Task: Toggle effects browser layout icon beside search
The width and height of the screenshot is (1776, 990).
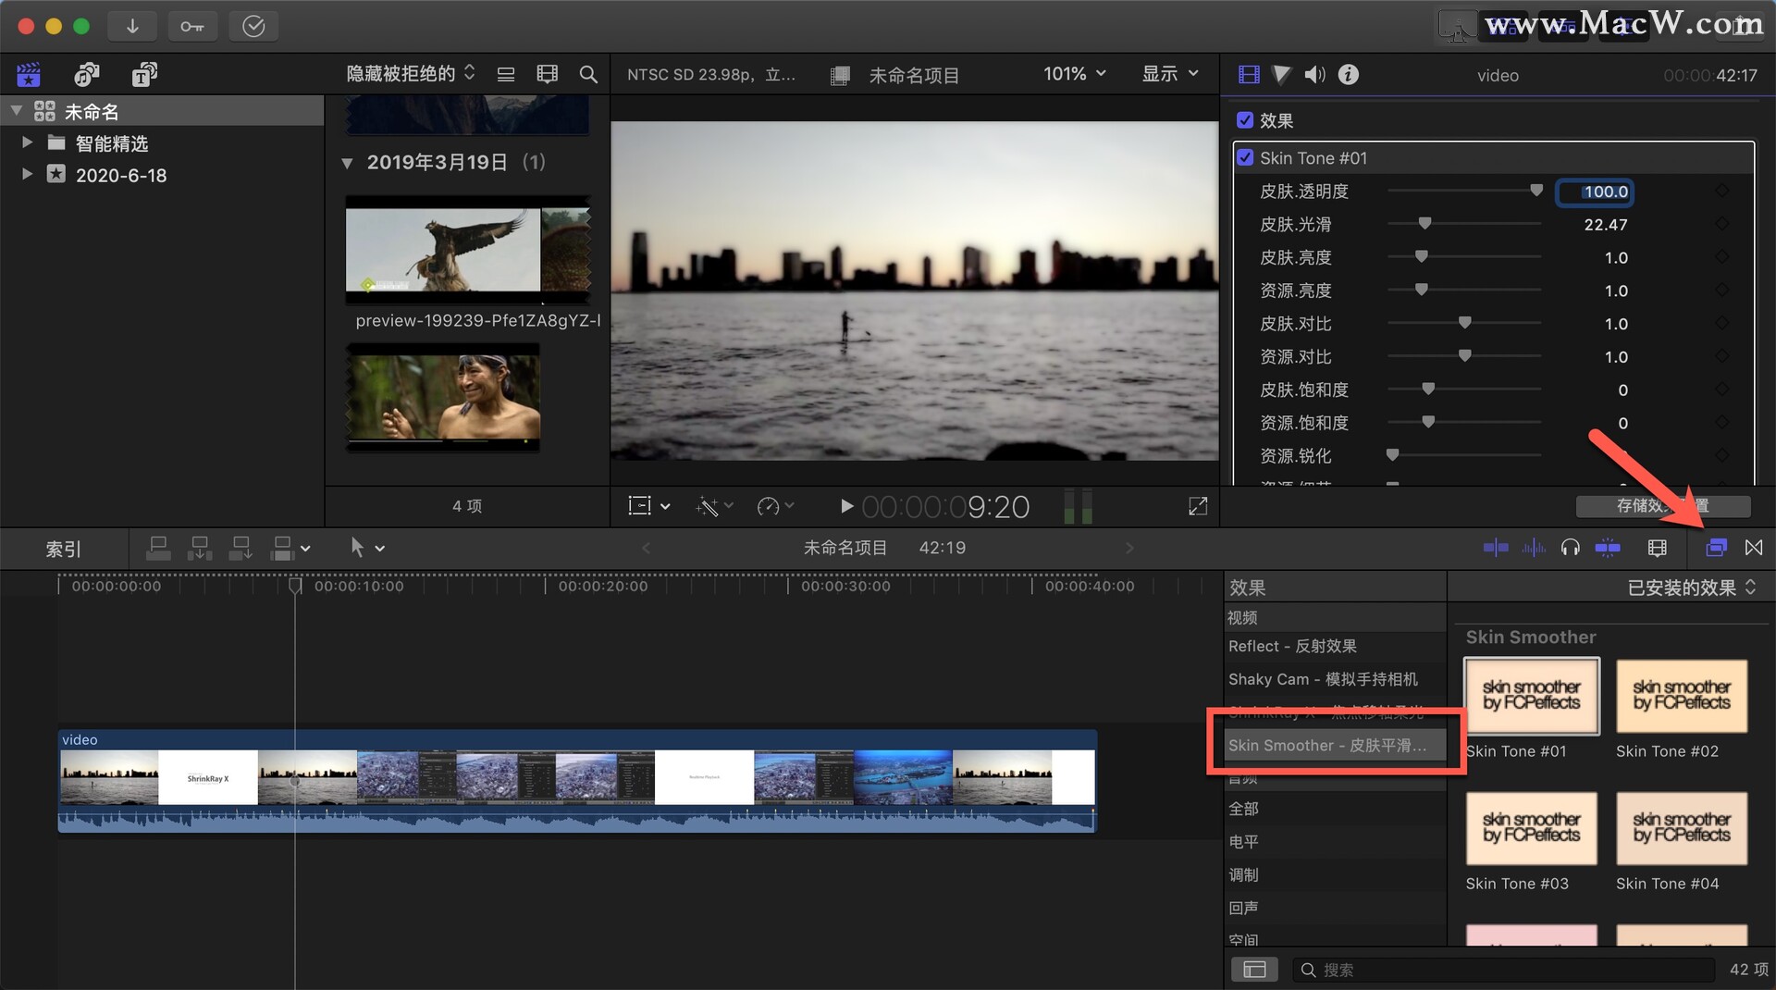Action: [1254, 969]
